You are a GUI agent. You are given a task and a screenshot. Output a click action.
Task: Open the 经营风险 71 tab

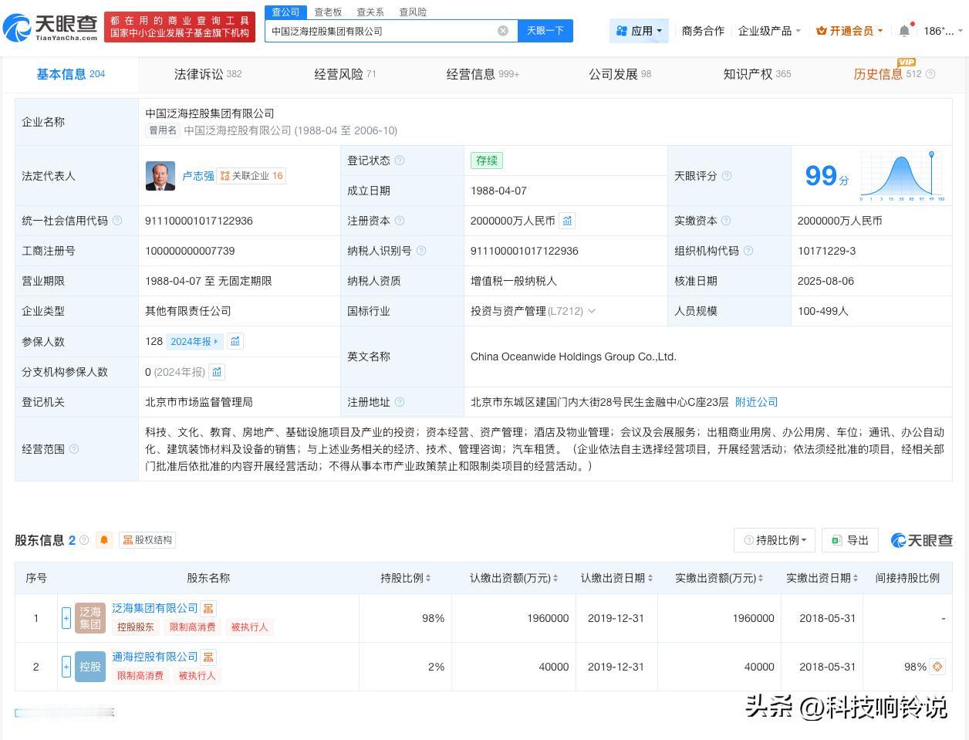[345, 74]
